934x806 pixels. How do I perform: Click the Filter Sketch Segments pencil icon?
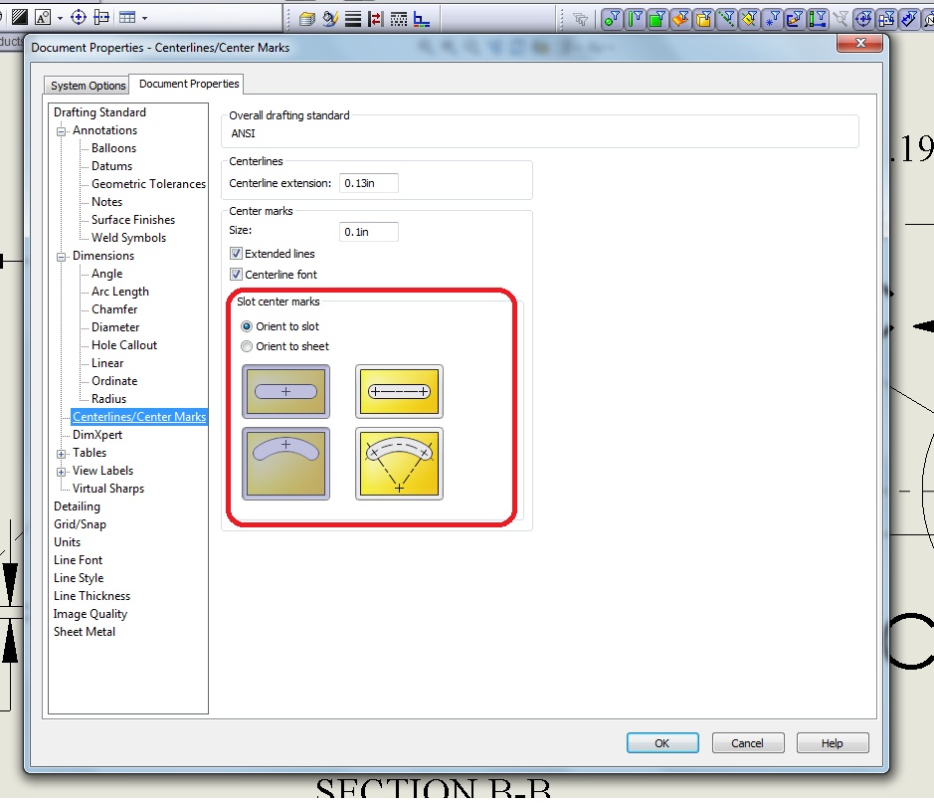pos(795,19)
